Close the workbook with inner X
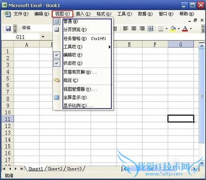This screenshot has height=180, width=206. 202,20
